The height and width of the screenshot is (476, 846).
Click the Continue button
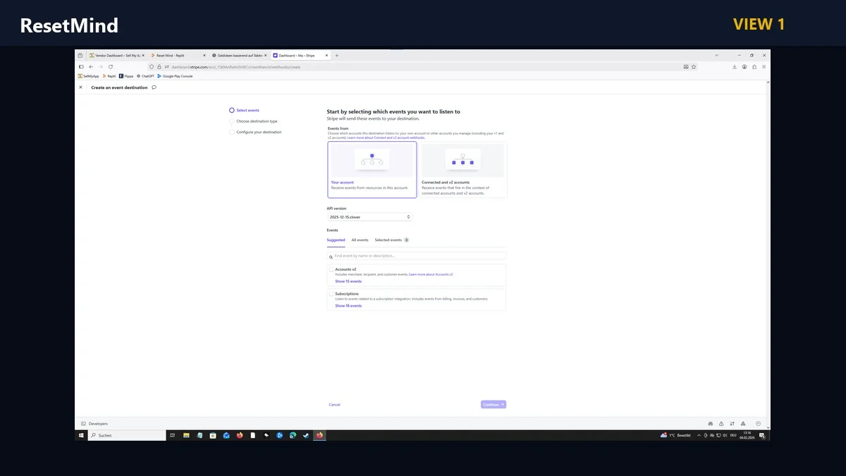click(493, 405)
